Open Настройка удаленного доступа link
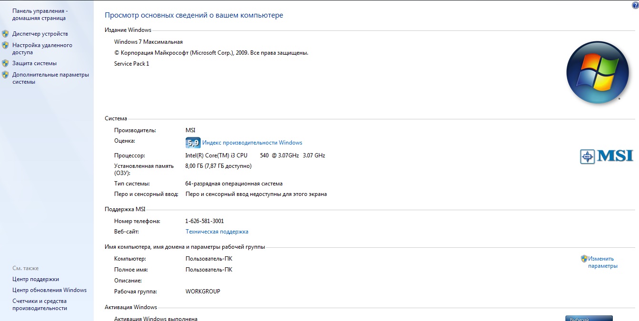The image size is (639, 321). 42,49
